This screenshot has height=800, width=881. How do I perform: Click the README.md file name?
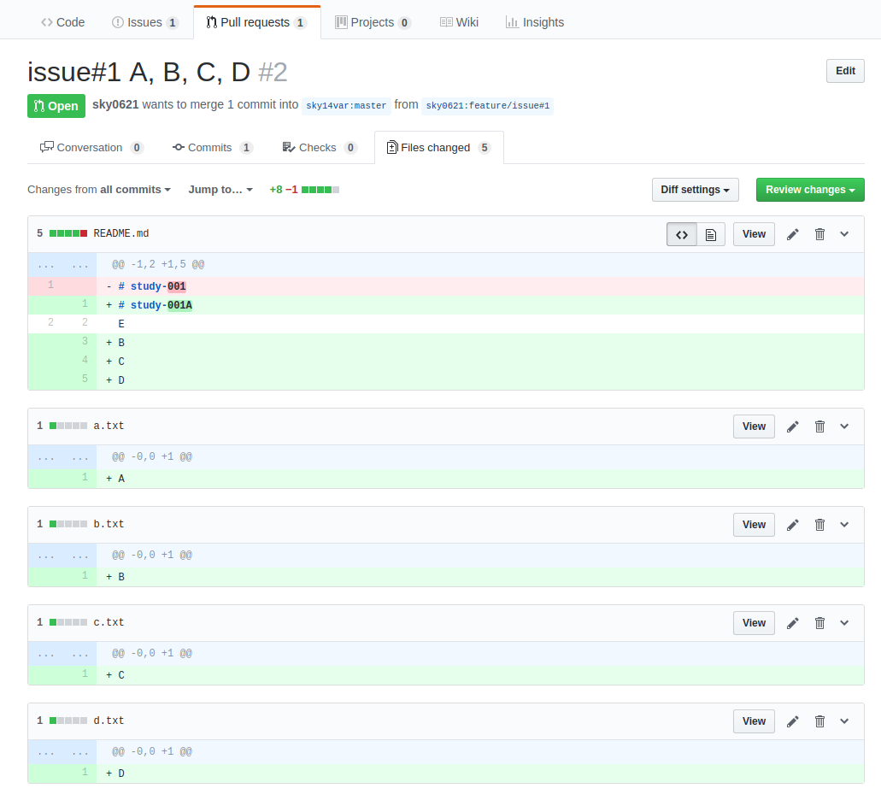coord(120,233)
